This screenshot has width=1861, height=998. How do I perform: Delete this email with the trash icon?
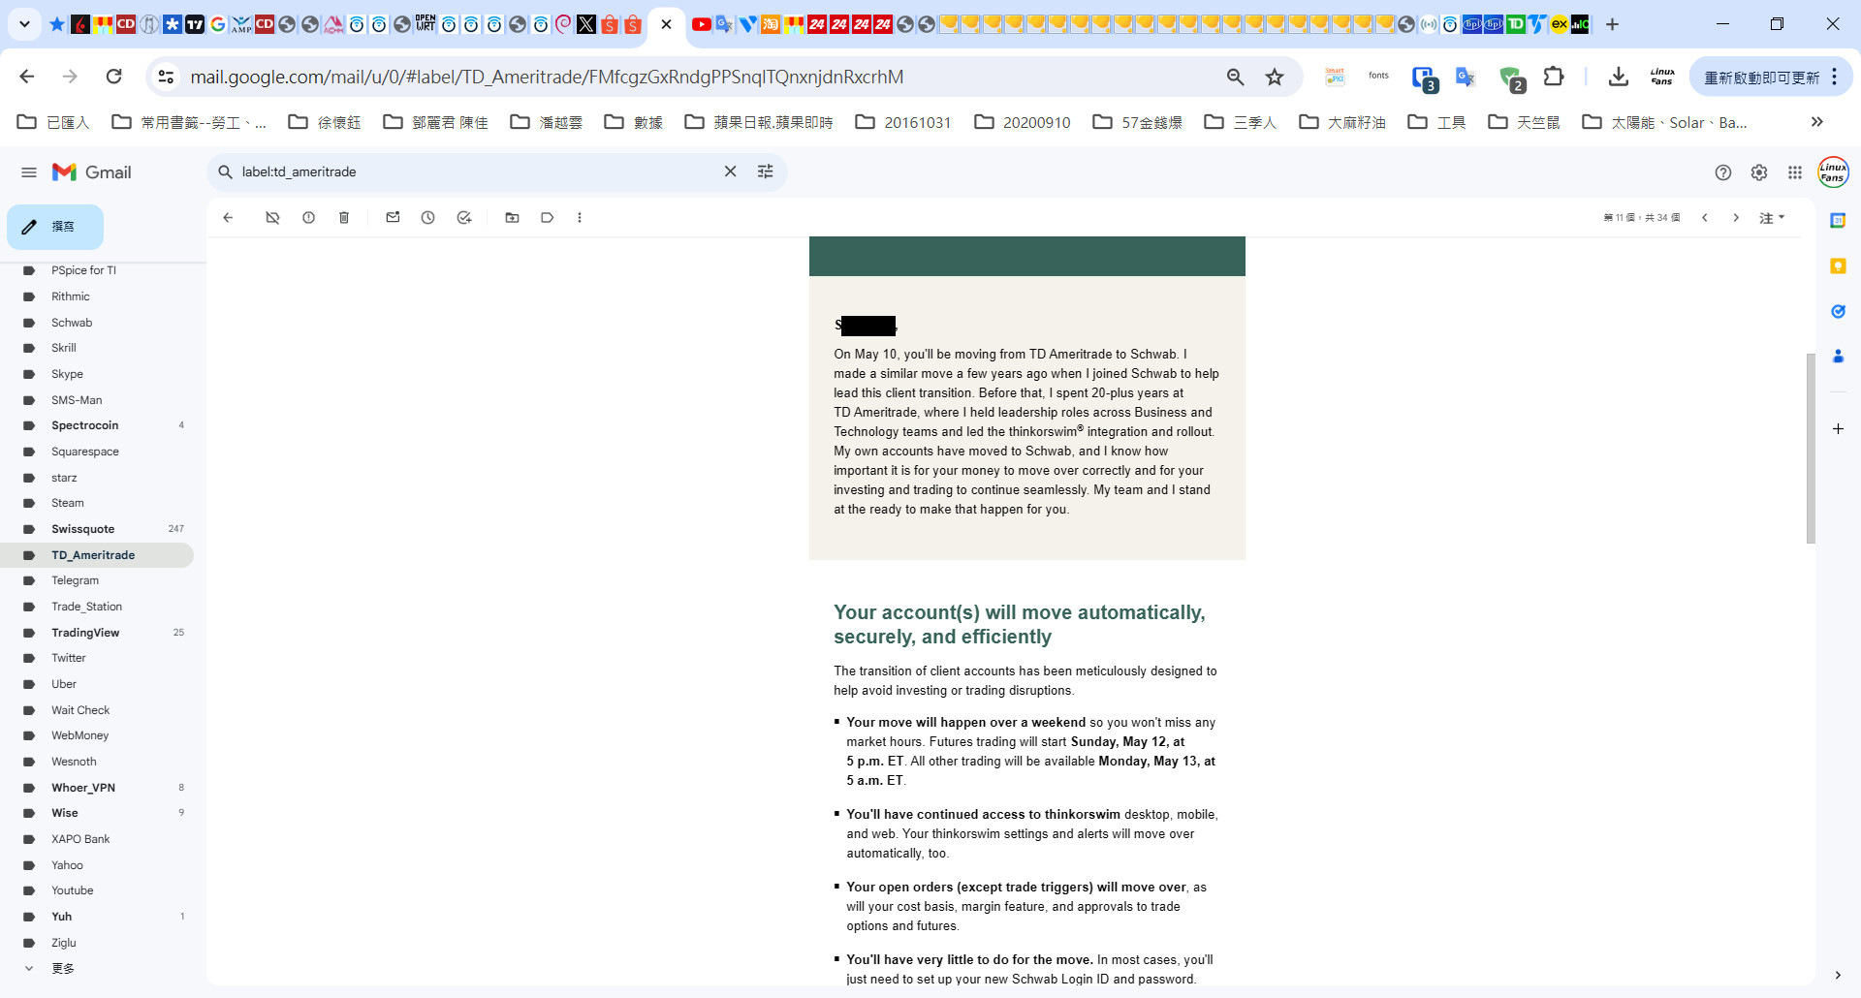(x=344, y=218)
